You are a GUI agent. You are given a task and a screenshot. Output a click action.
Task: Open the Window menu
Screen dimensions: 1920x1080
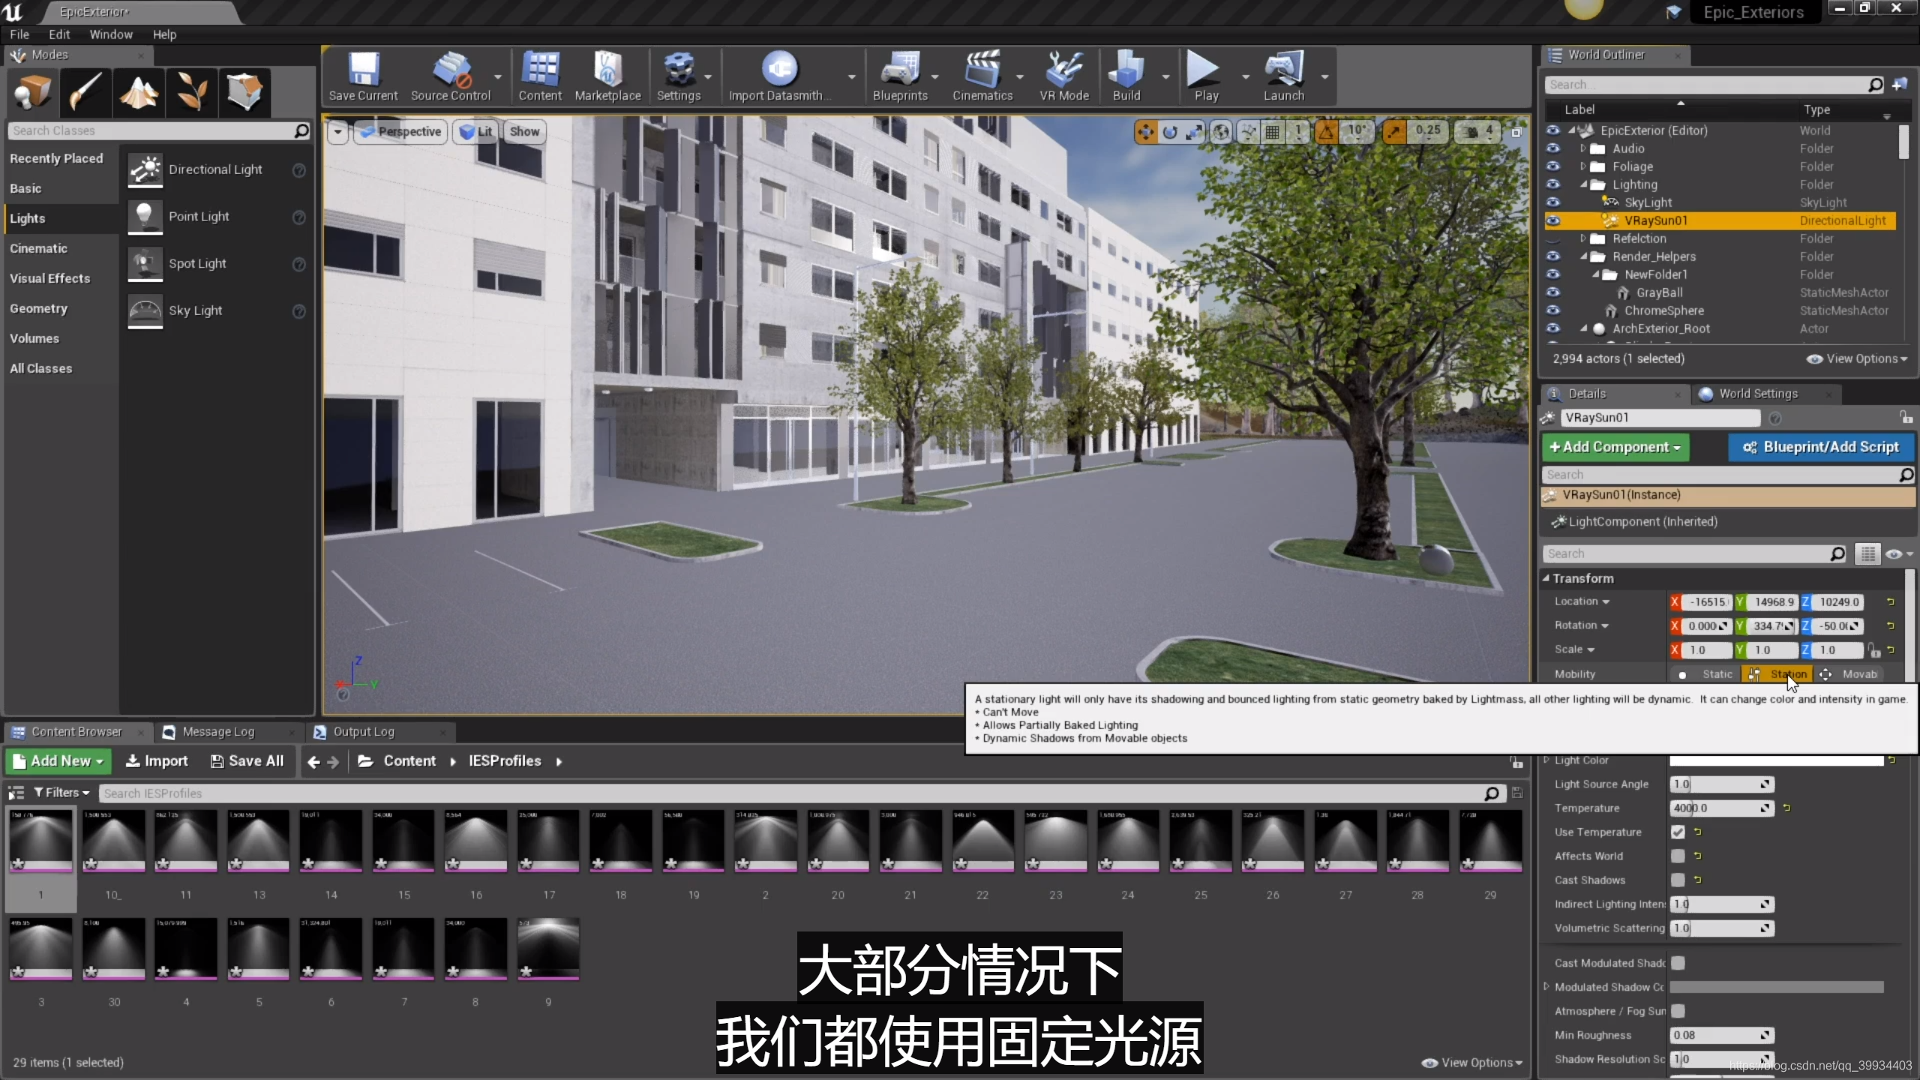(111, 34)
